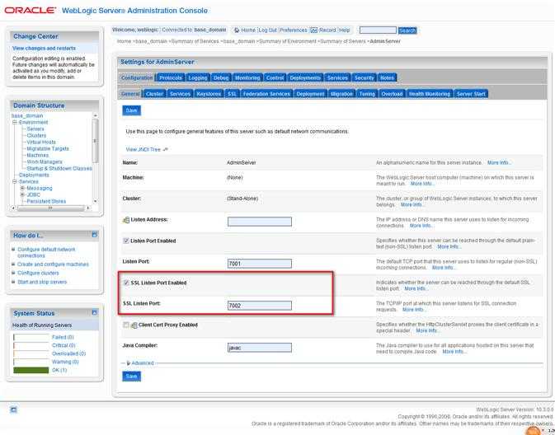Select the General subtab

130,94
